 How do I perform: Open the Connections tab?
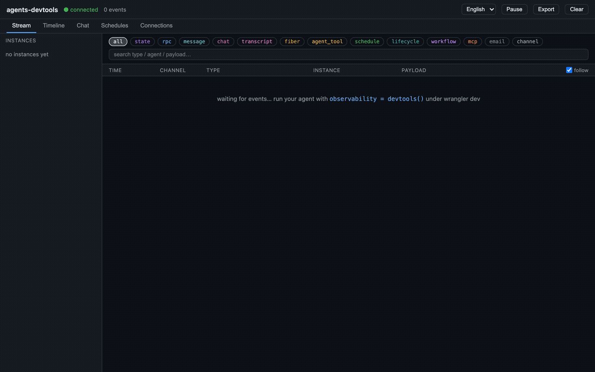pyautogui.click(x=156, y=26)
